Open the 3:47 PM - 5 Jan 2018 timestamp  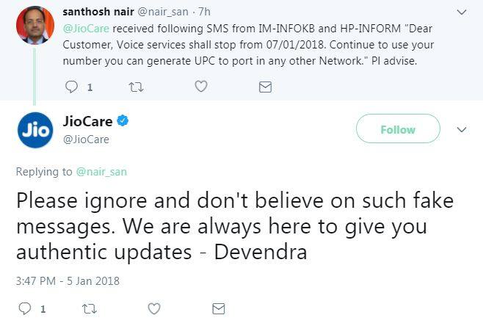[67, 280]
